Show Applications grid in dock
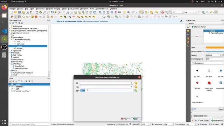 pos(4,122)
